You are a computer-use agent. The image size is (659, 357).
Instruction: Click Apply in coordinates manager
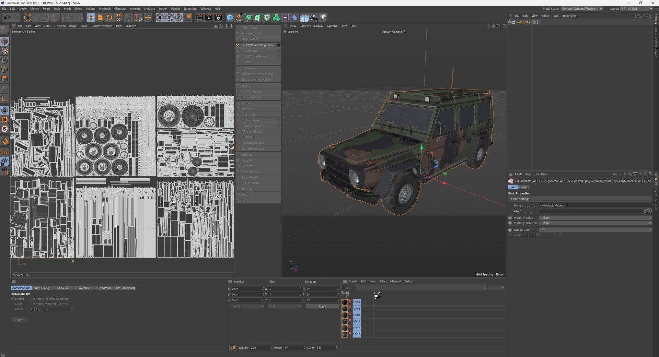[x=322, y=307]
